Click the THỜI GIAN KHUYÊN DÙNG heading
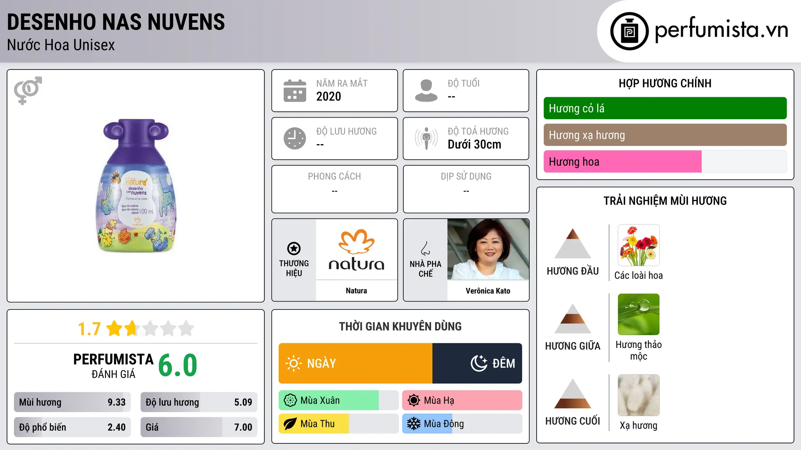This screenshot has width=801, height=450. [x=400, y=326]
